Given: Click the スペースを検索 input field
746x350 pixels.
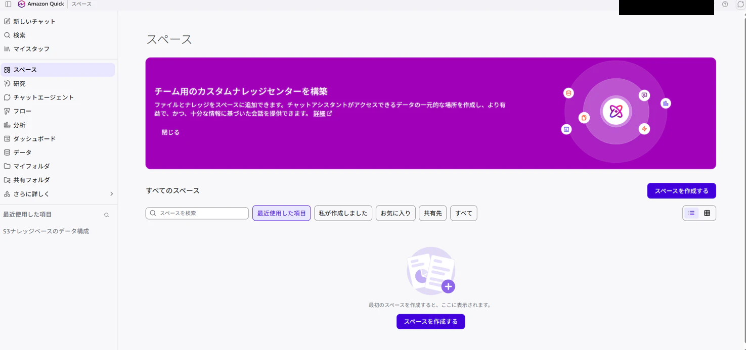Looking at the screenshot, I should [x=197, y=213].
